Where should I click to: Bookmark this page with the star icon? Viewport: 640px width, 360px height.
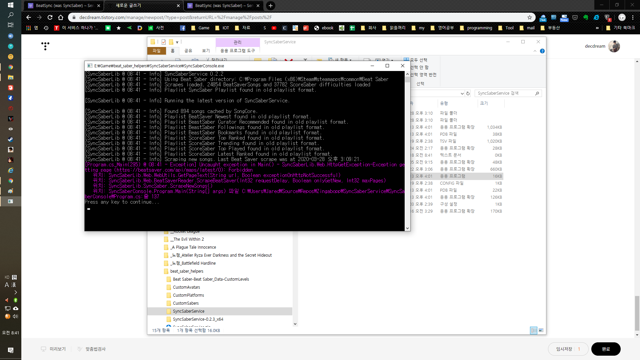(530, 17)
